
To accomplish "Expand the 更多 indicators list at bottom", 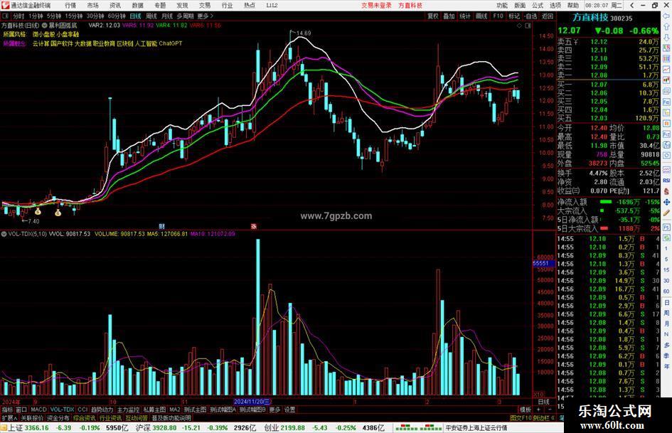I will (274, 410).
